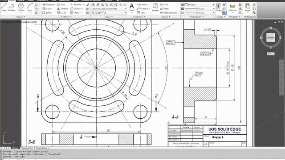The image size is (285, 160).
Task: Open Estado de capa no guardado dropdown
Action: click(x=108, y=9)
